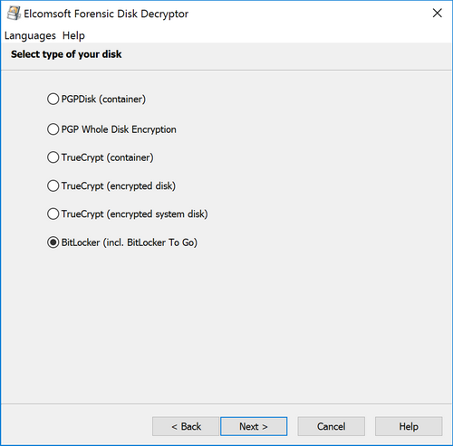Image resolution: width=453 pixels, height=446 pixels.
Task: Select BitLocker (incl. BitLocker To Go) radio
Action: [x=53, y=242]
